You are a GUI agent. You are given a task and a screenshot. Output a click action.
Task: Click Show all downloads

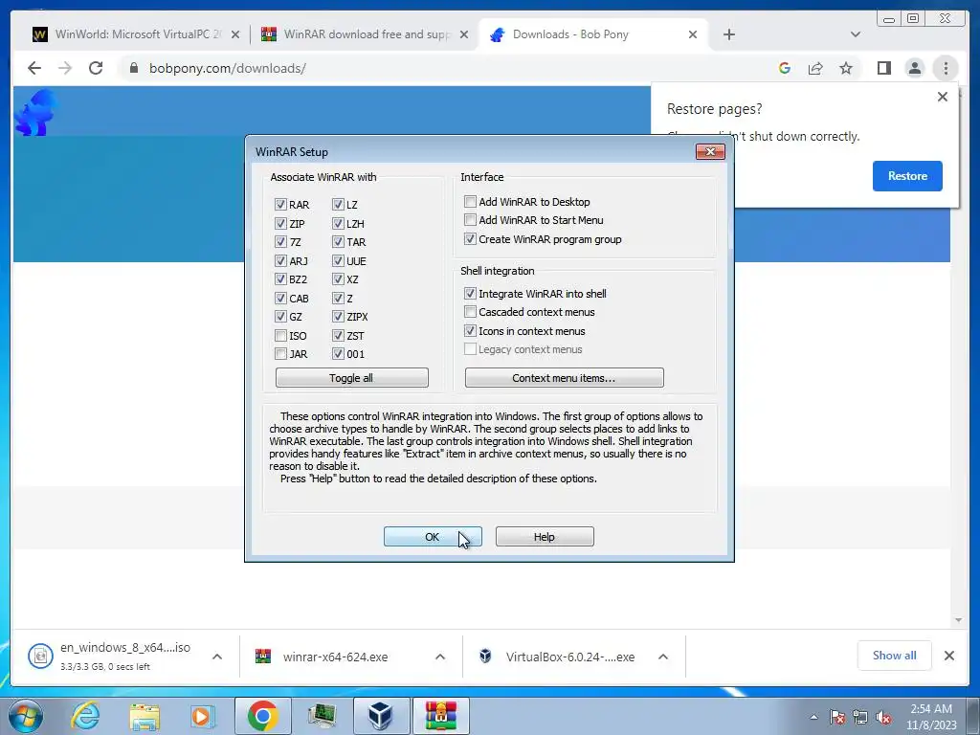895,656
